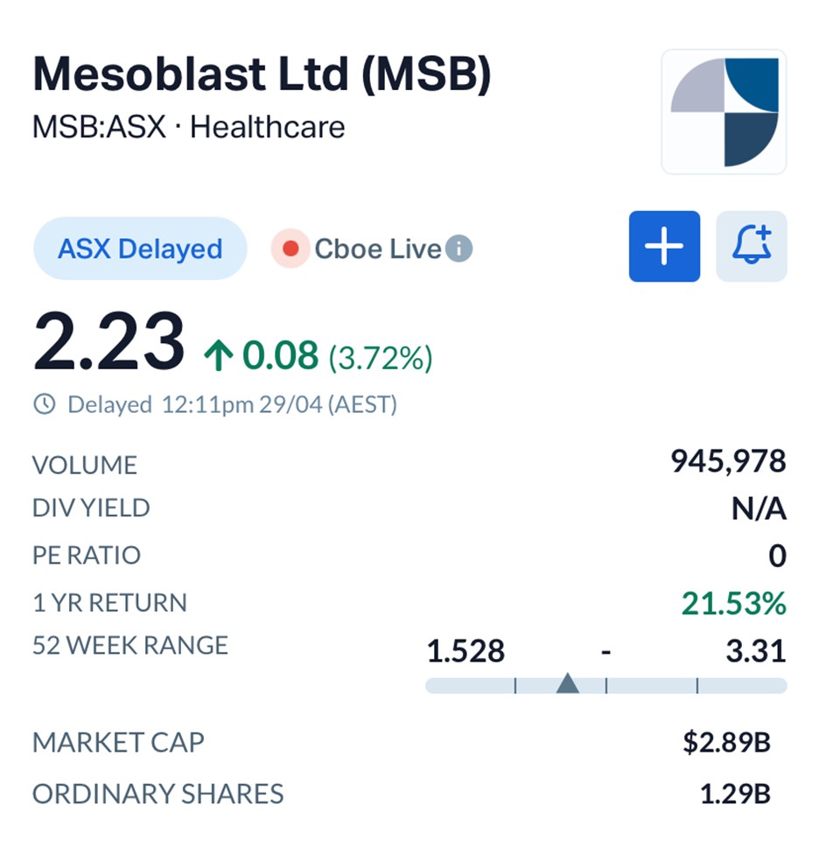
Task: Click the Mesoblast company logo
Action: [724, 111]
